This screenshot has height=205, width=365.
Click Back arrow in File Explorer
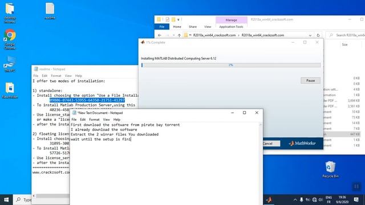160,35
